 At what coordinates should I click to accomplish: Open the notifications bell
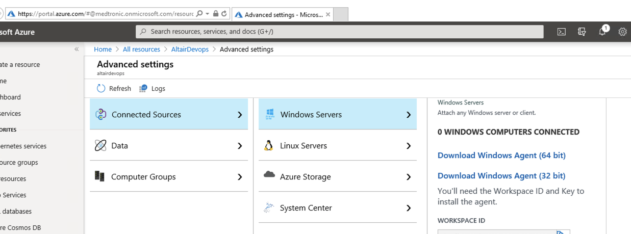click(602, 32)
